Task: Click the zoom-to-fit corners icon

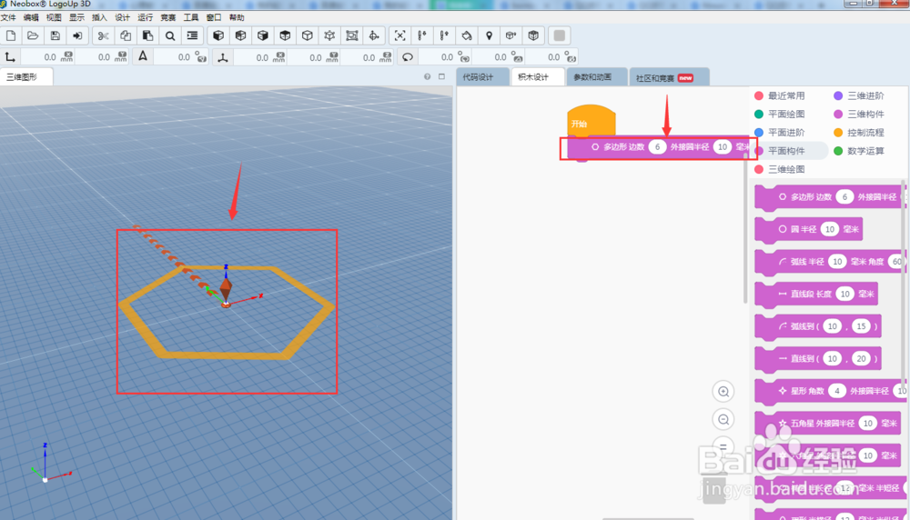Action: point(399,36)
